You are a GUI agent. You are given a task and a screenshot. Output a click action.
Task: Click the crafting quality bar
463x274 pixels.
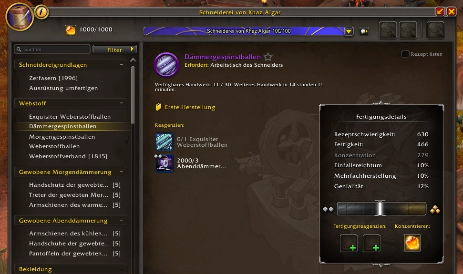tap(381, 209)
